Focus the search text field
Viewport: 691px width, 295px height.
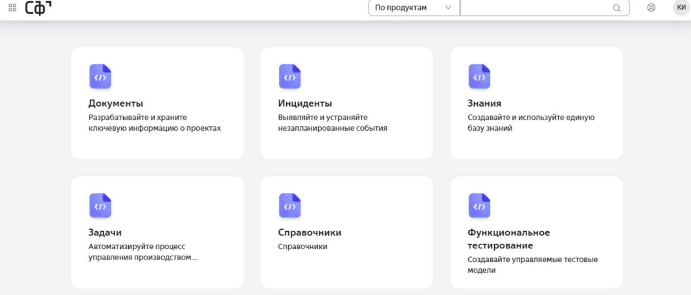point(534,8)
